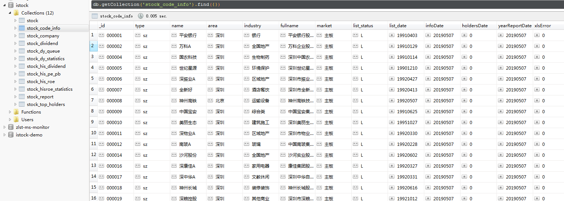Expand the zlst-ms-monitor database

tap(5, 127)
